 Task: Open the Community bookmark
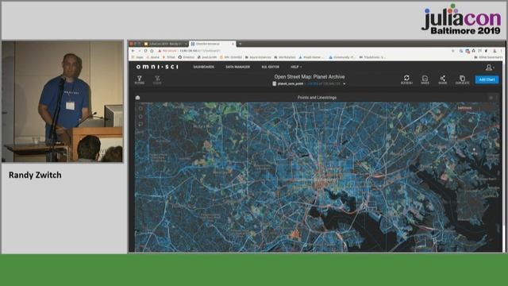[341, 57]
